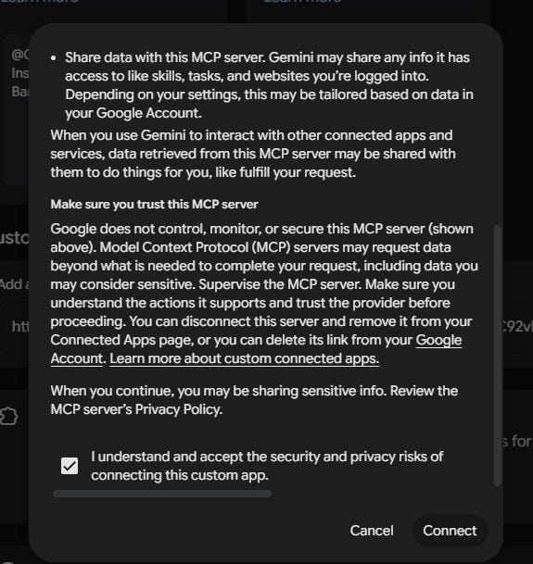Click the partially hidden 'Add a' label at left
533x564 pixels.
click(x=15, y=284)
